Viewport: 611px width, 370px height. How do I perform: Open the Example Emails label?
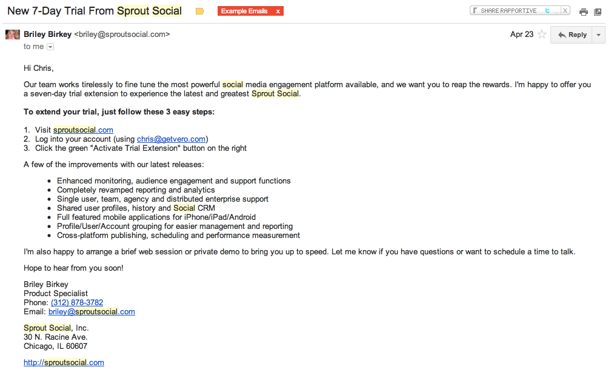click(x=244, y=12)
